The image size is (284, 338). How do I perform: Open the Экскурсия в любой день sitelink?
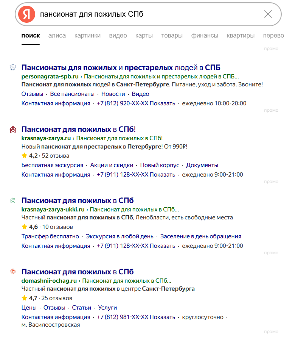(119, 236)
